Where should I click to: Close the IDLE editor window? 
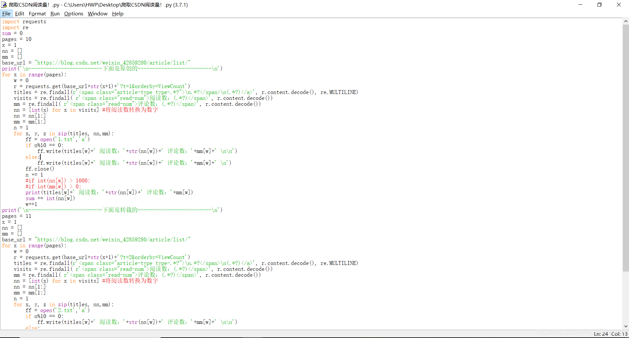click(619, 5)
